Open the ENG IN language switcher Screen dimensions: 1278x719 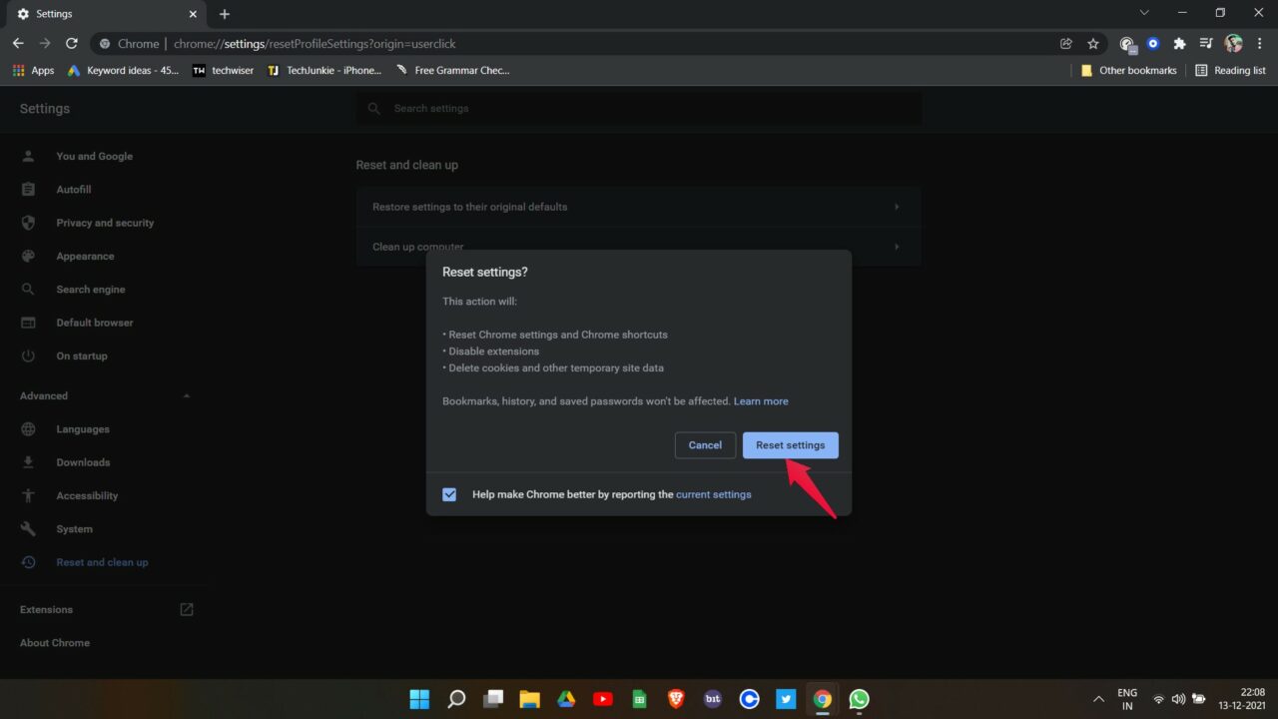1127,699
